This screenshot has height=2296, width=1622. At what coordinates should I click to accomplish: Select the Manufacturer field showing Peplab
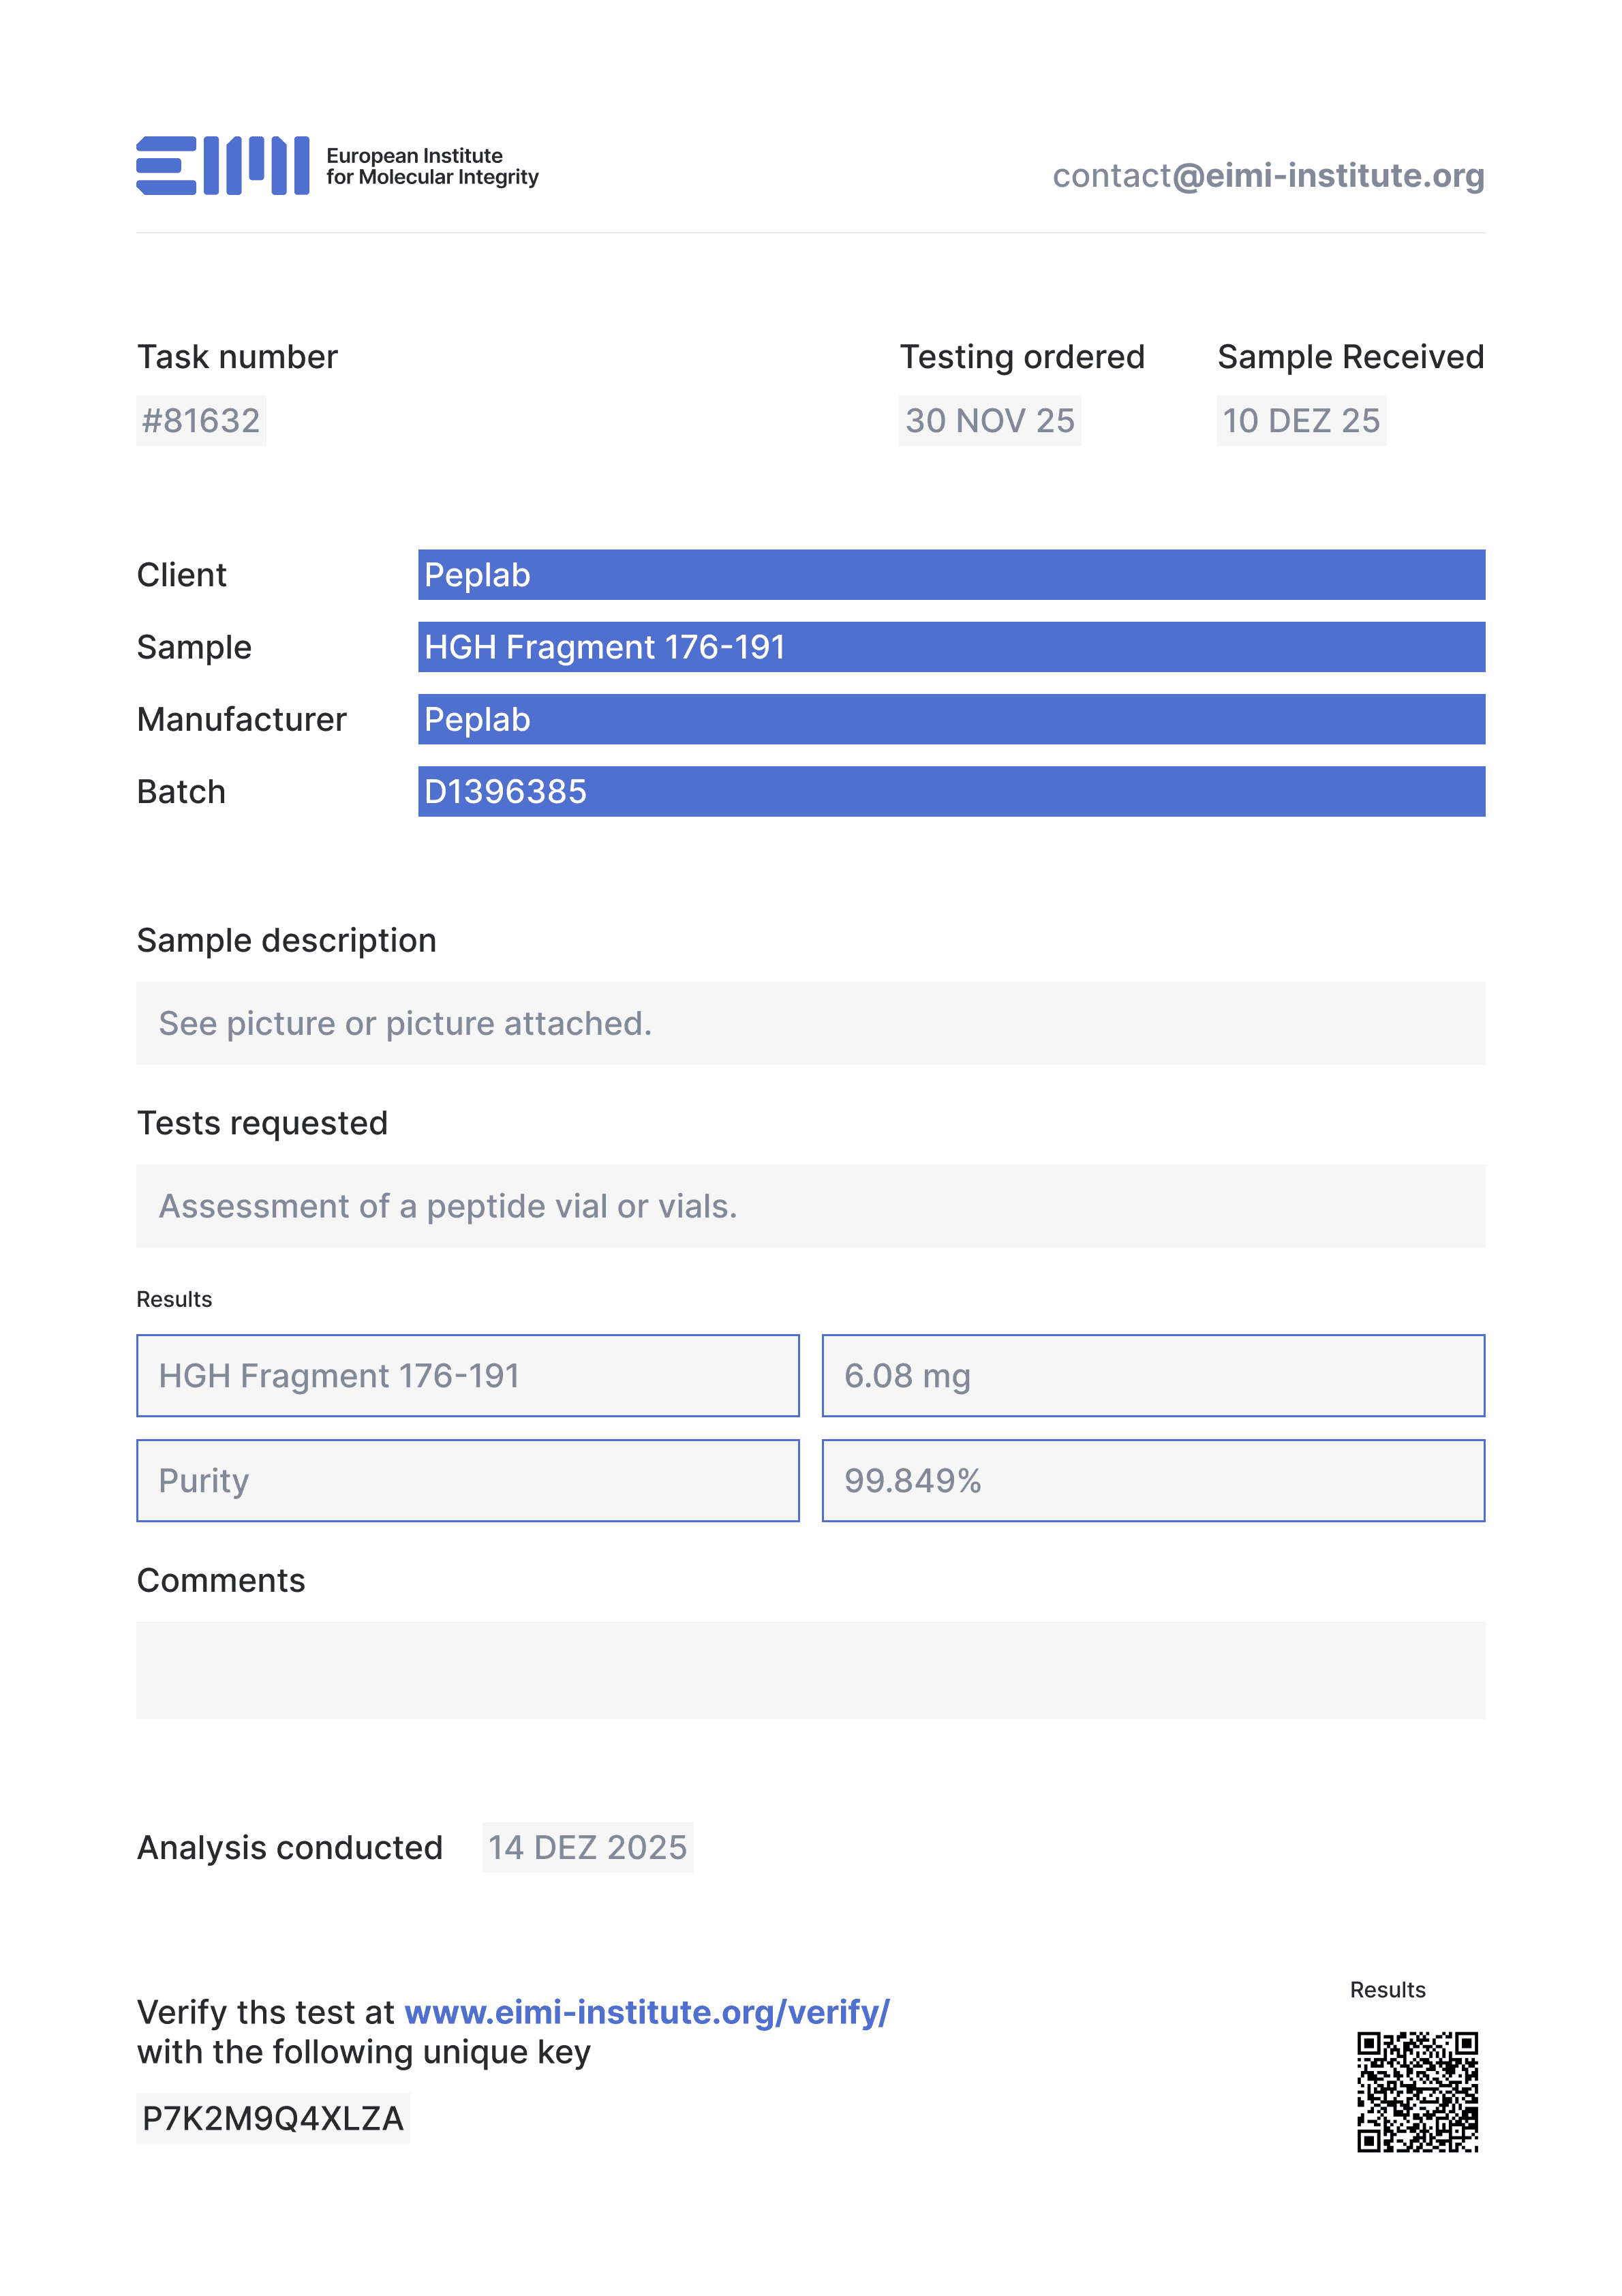950,720
